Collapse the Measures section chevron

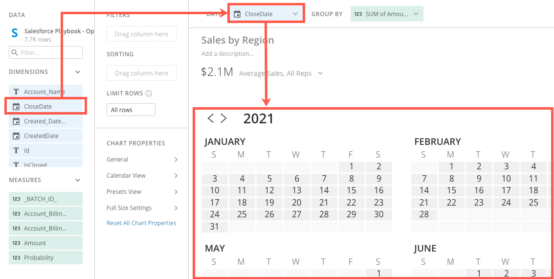point(78,180)
